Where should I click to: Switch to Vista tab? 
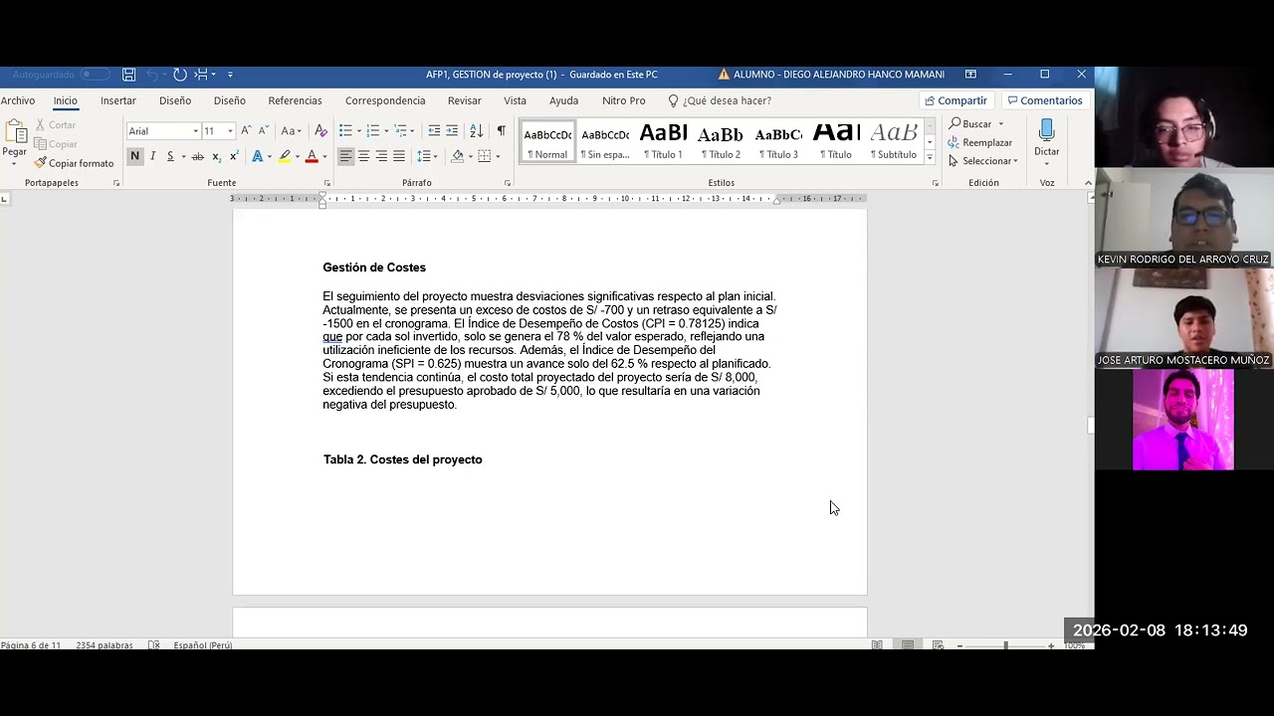pos(515,100)
